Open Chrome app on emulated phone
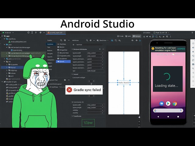Viewport: 195px width, 146px height. [175, 103]
